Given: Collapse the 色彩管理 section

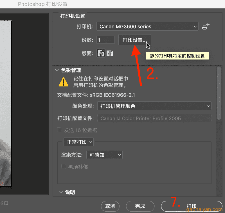Looking at the screenshot, I should pyautogui.click(x=57, y=70).
